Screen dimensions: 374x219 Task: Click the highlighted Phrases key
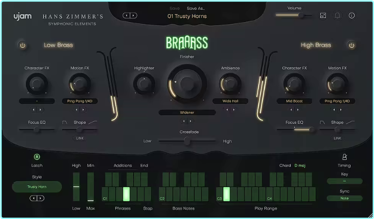coord(127,194)
